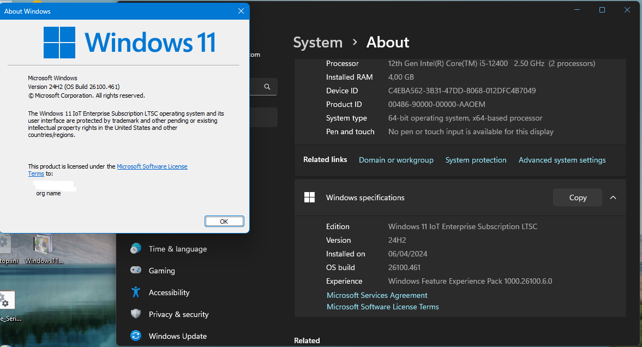Viewport: 642px width, 347px height.
Task: Click the Product ID value 00486-90000-00000-AAOEM
Action: pyautogui.click(x=436, y=104)
